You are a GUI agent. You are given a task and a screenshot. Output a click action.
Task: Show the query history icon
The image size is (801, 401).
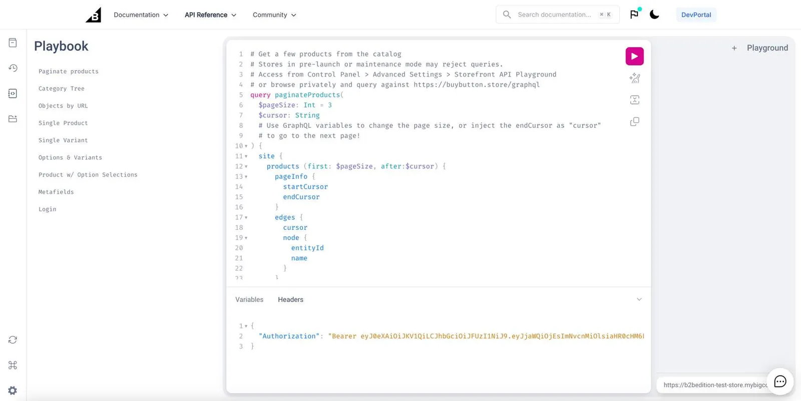click(x=13, y=68)
